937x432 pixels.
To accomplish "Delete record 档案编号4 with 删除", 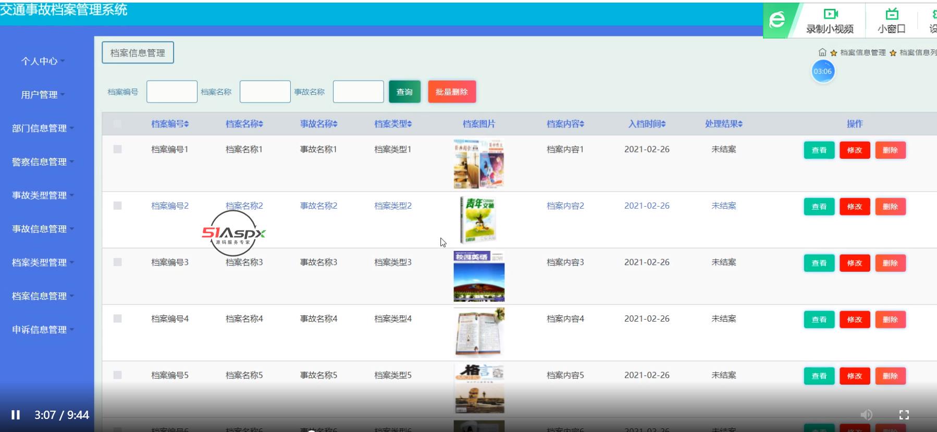I will (x=891, y=320).
